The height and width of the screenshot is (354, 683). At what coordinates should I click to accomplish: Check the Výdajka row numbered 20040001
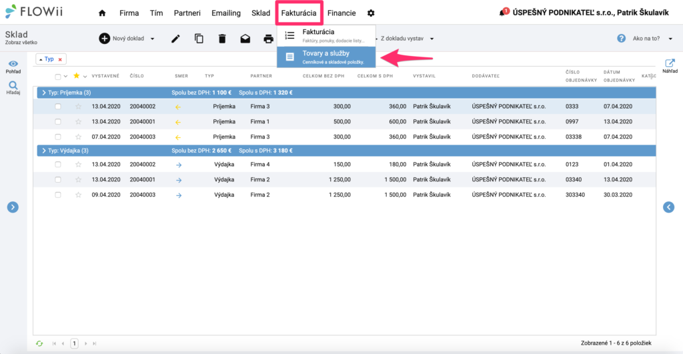pyautogui.click(x=58, y=179)
